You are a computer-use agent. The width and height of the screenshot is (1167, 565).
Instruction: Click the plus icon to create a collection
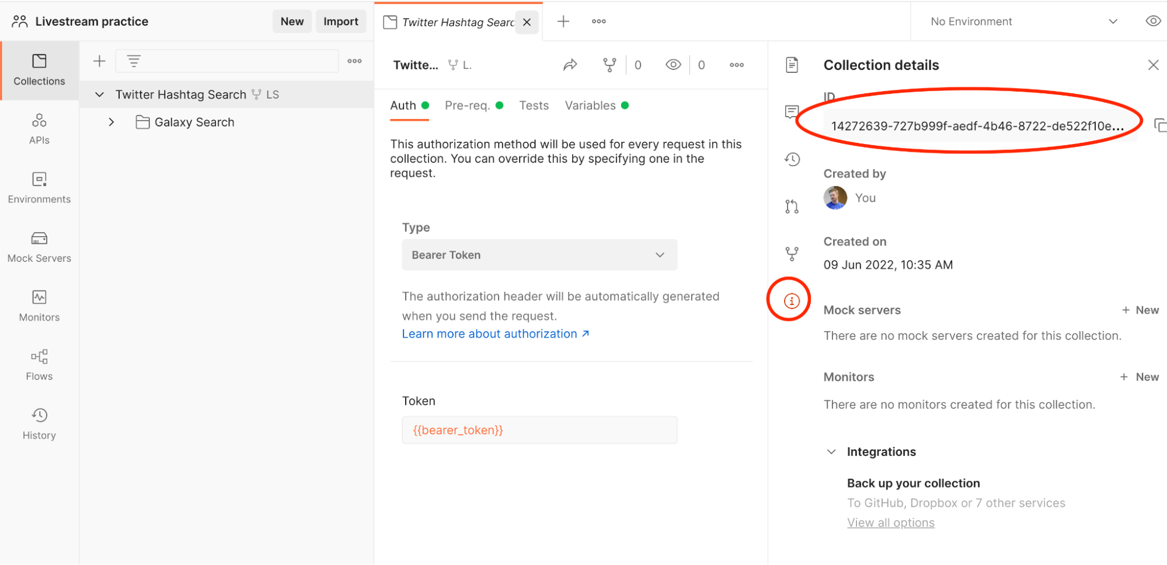100,61
